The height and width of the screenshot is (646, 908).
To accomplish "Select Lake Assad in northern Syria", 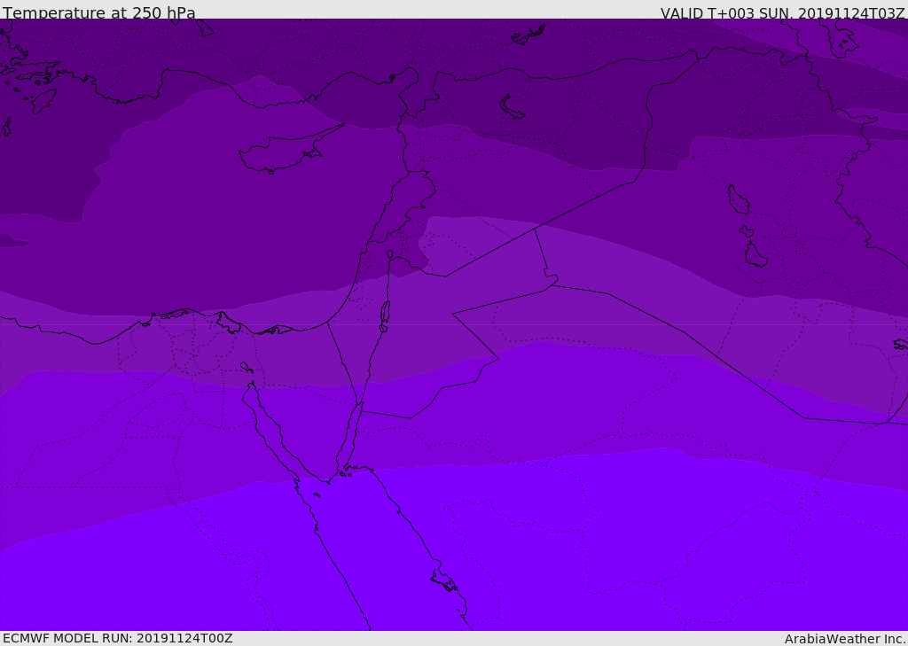I will 513,108.
